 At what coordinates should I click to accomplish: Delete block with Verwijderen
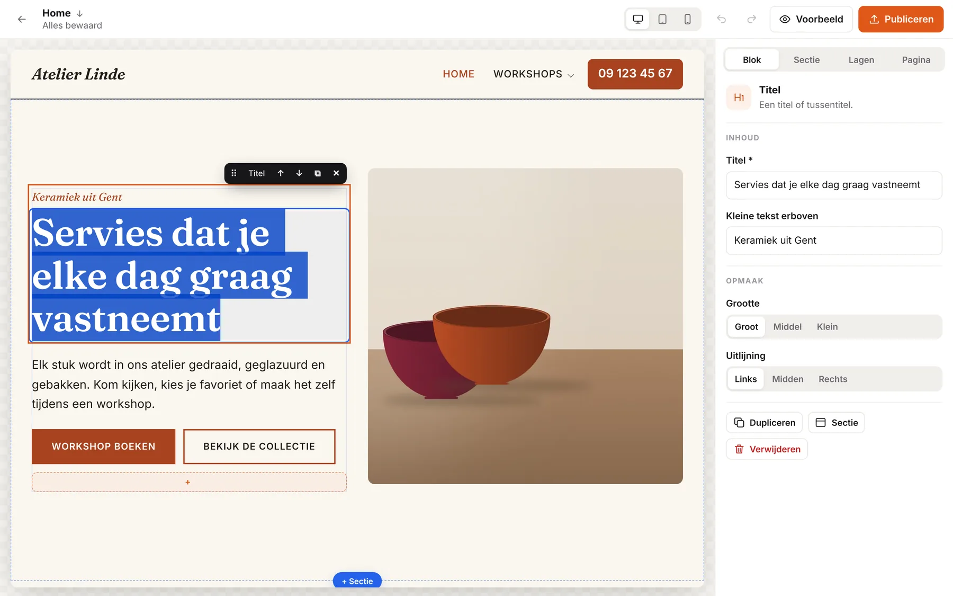[767, 449]
